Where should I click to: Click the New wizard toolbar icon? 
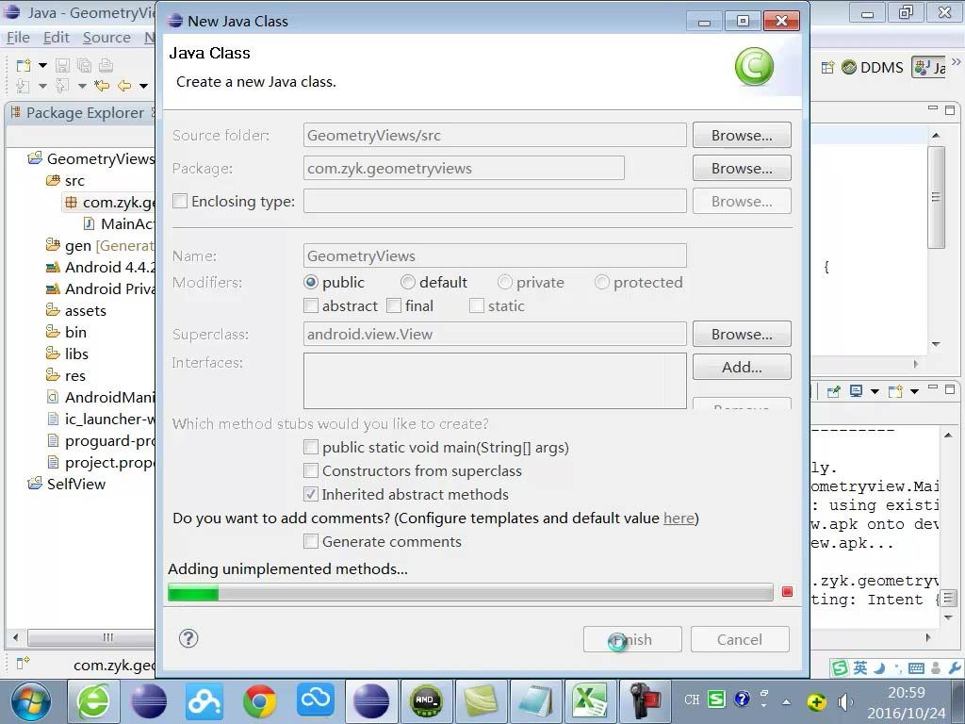click(24, 65)
